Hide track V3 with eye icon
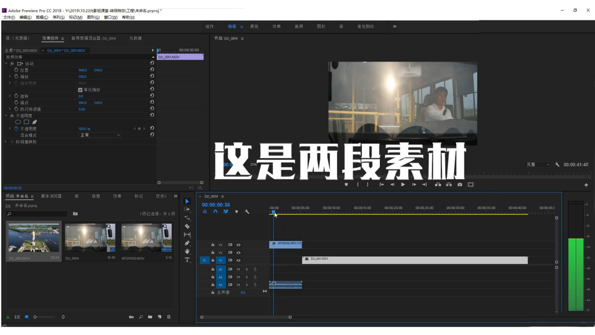The height and width of the screenshot is (335, 595). coord(239,245)
